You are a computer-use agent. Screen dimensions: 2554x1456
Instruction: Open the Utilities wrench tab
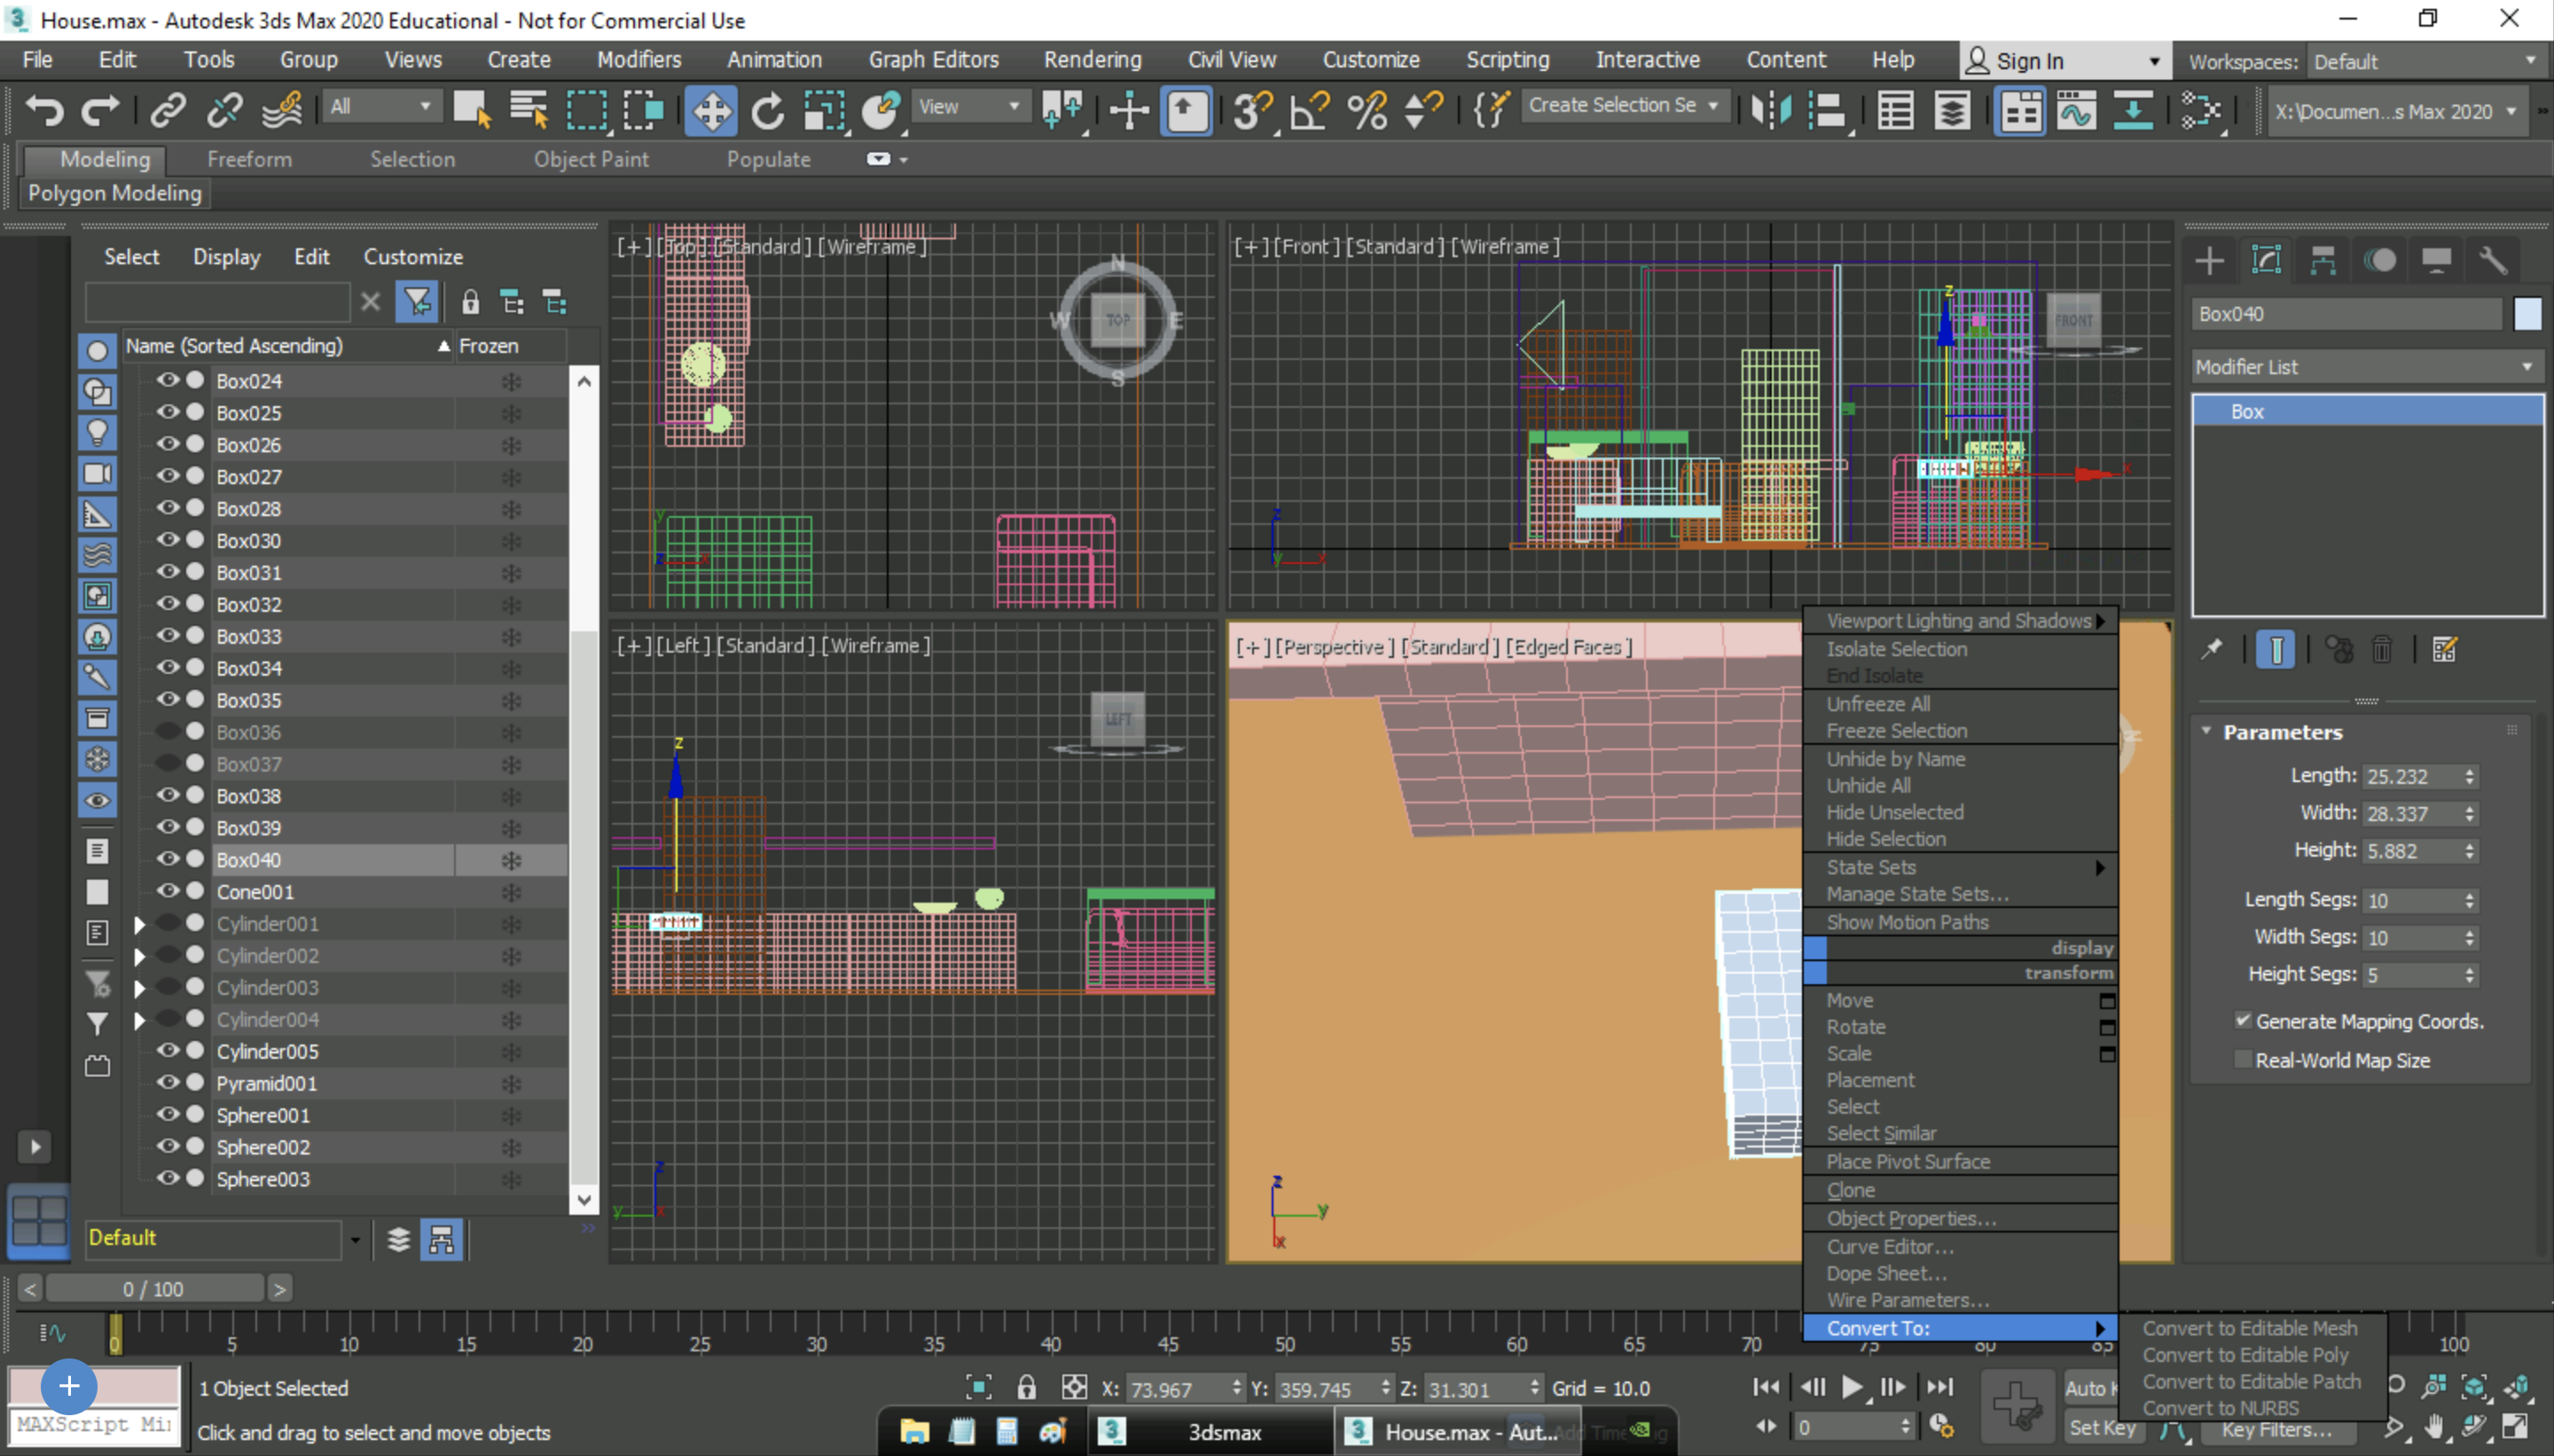[x=2493, y=261]
